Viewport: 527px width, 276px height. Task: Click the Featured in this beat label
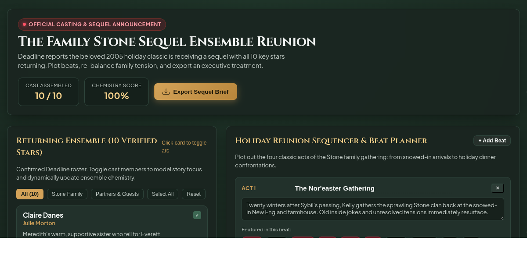pyautogui.click(x=266, y=230)
